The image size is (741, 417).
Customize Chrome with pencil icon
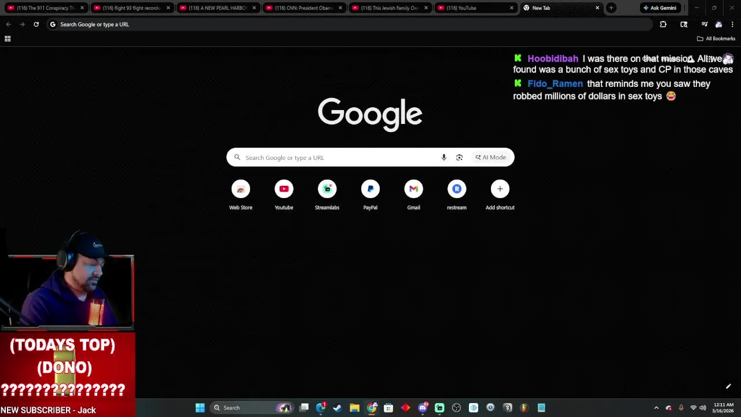point(728,386)
